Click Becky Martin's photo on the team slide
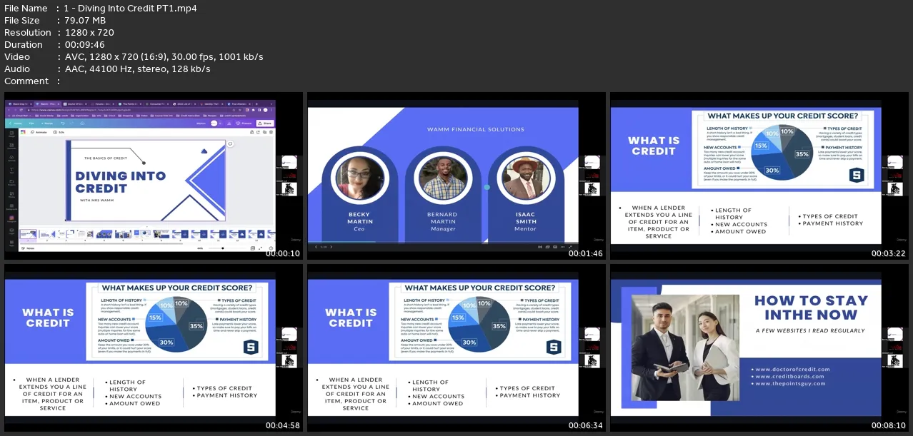The width and height of the screenshot is (913, 436). click(360, 179)
